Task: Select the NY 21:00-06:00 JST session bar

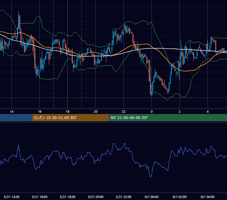Action: [x=168, y=118]
